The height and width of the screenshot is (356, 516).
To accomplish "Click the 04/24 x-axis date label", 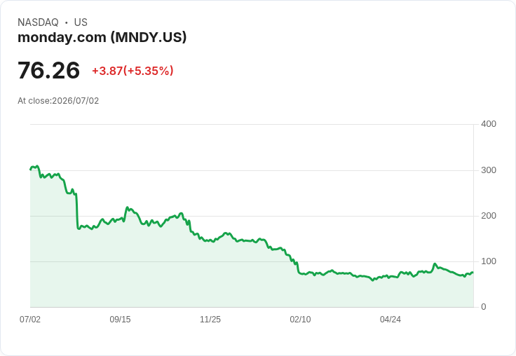I will point(391,319).
